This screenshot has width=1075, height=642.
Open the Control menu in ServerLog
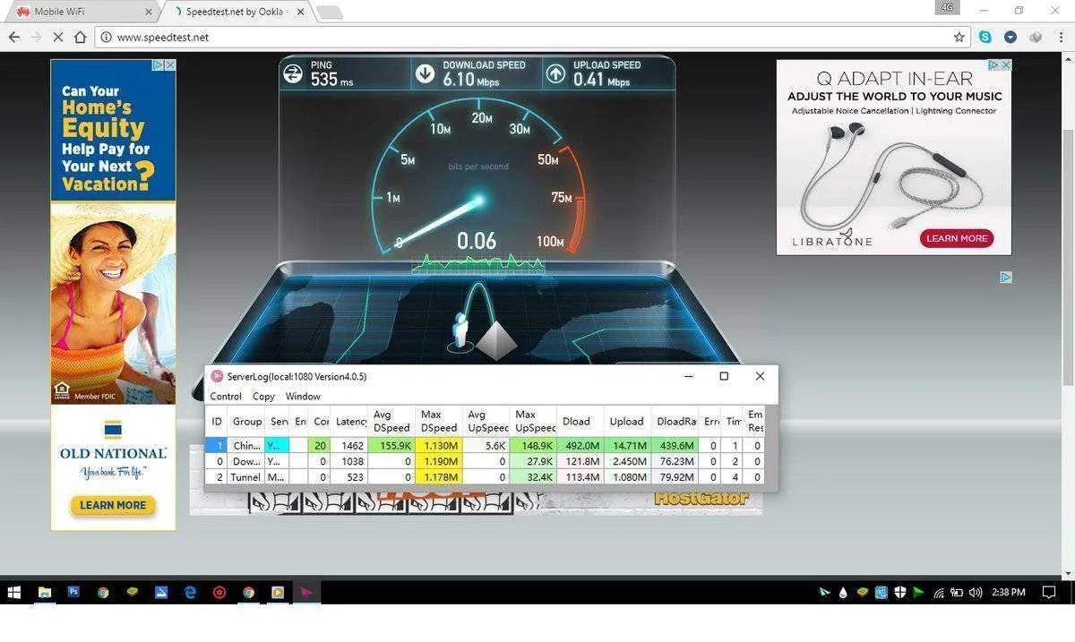(x=226, y=396)
